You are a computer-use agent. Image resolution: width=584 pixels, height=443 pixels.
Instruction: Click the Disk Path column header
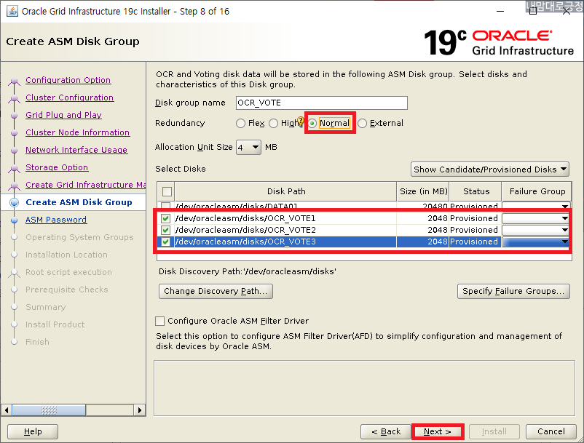(x=286, y=191)
